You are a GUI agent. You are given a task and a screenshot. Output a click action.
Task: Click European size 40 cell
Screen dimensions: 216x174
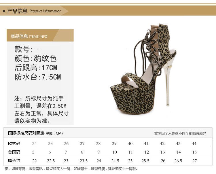(130, 143)
